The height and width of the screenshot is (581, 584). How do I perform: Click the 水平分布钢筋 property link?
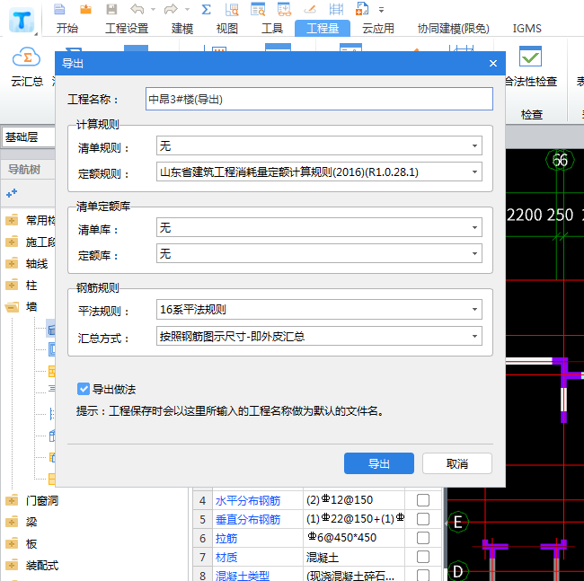(x=248, y=500)
